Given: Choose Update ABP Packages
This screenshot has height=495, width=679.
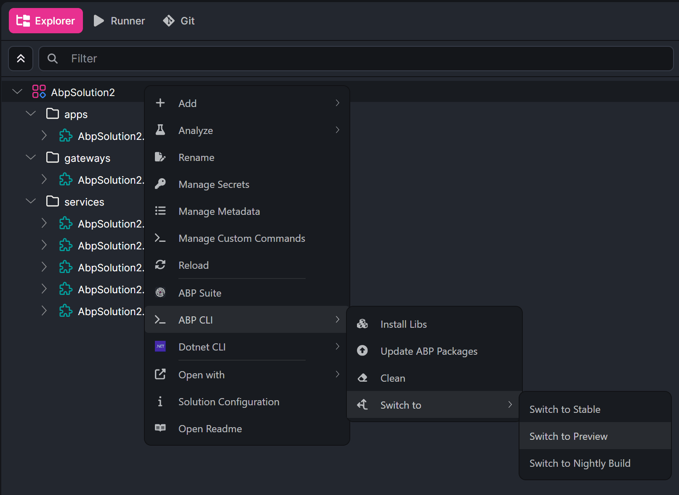Looking at the screenshot, I should (x=434, y=351).
